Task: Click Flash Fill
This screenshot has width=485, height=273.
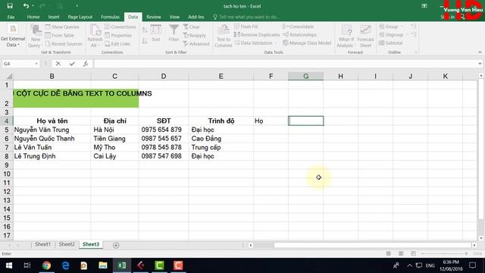Action: (246, 27)
